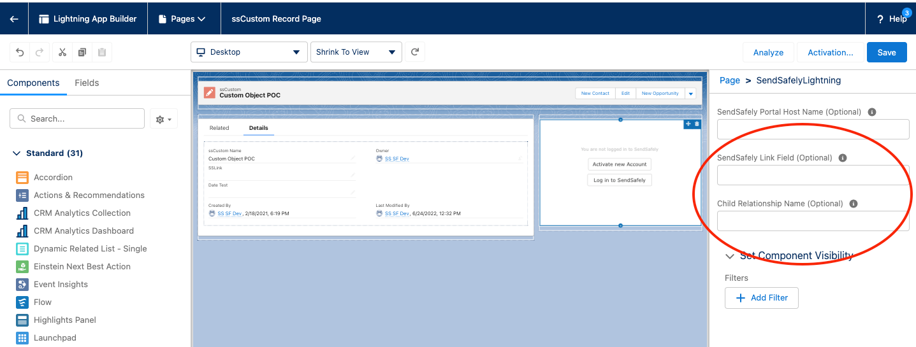Cut the selected component
The width and height of the screenshot is (916, 347).
pos(62,52)
